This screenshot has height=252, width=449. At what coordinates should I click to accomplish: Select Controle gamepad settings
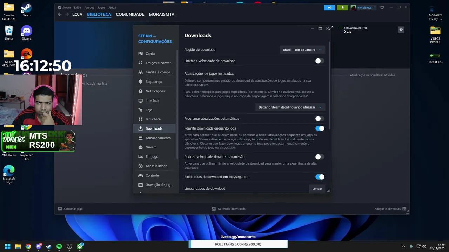point(154,175)
